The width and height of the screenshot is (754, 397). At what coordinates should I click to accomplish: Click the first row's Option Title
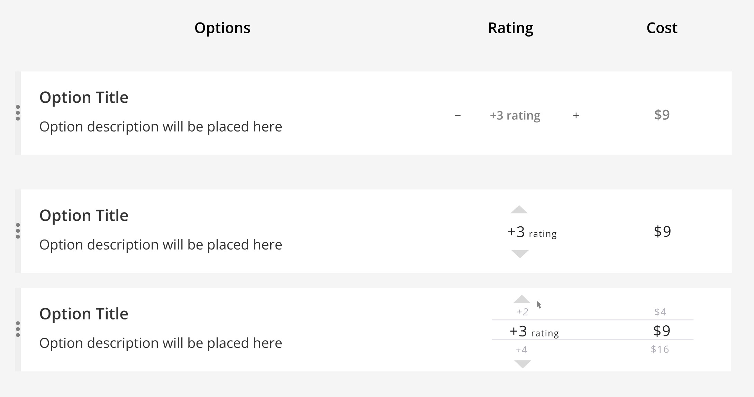(x=84, y=98)
